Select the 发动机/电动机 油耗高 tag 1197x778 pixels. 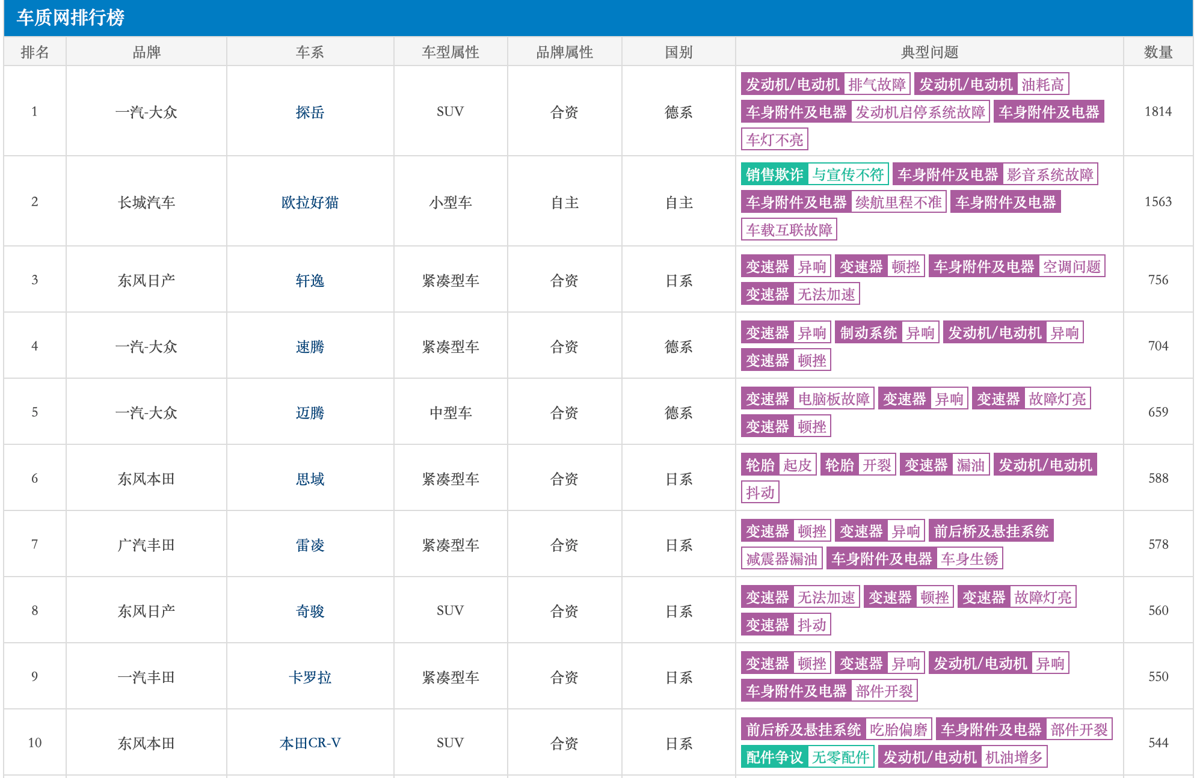coord(991,84)
